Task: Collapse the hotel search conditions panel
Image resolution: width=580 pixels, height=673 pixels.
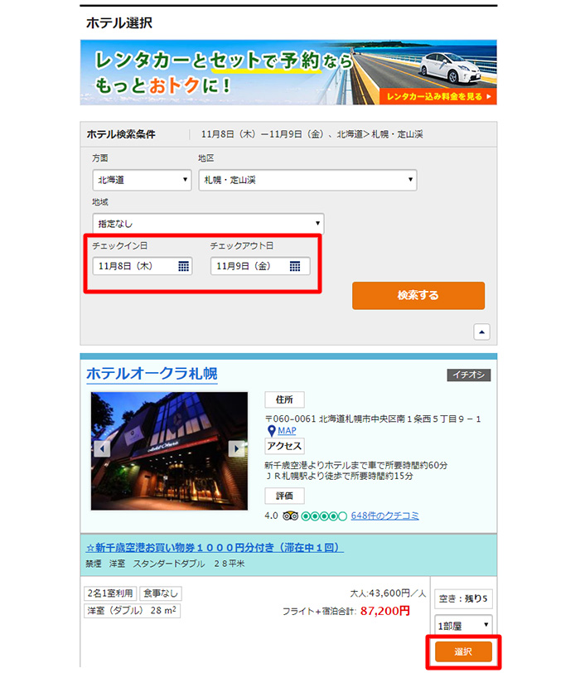Action: [x=481, y=332]
